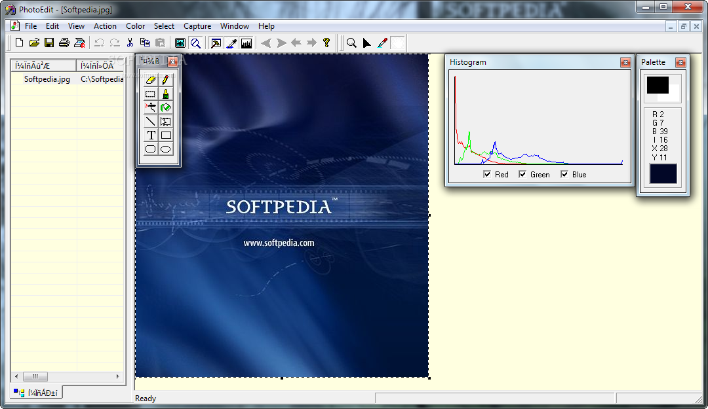Acquire from the scanner using the scanner icon
The height and width of the screenshot is (409, 708).
click(79, 43)
